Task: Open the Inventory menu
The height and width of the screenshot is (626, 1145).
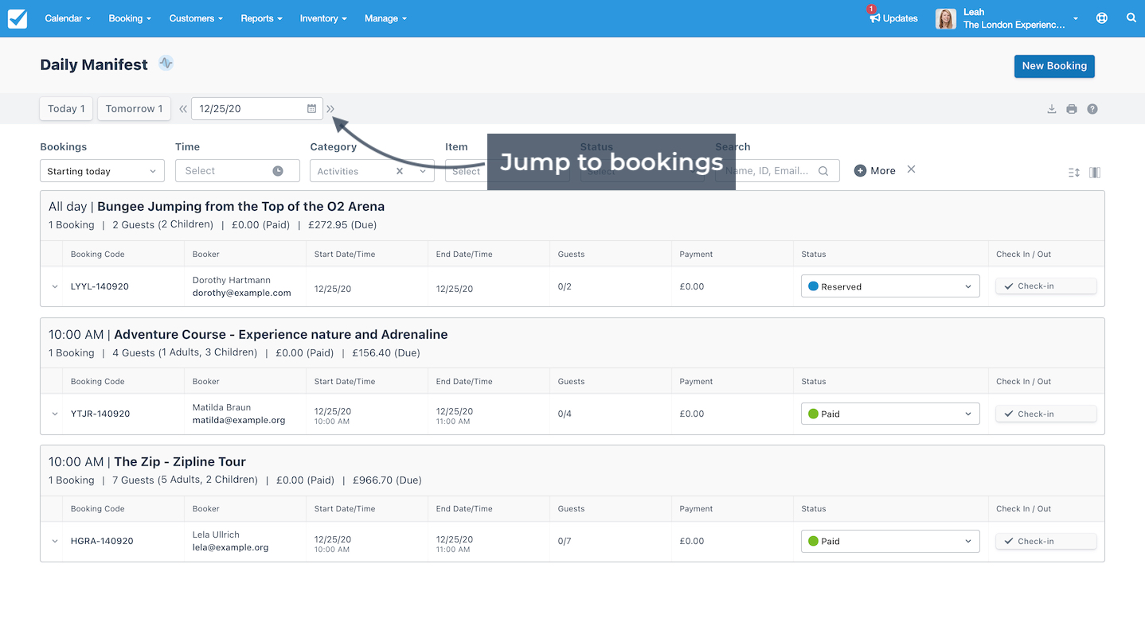Action: 323,18
